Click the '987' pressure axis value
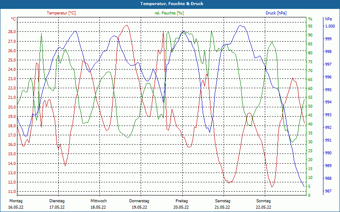 click(329, 191)
